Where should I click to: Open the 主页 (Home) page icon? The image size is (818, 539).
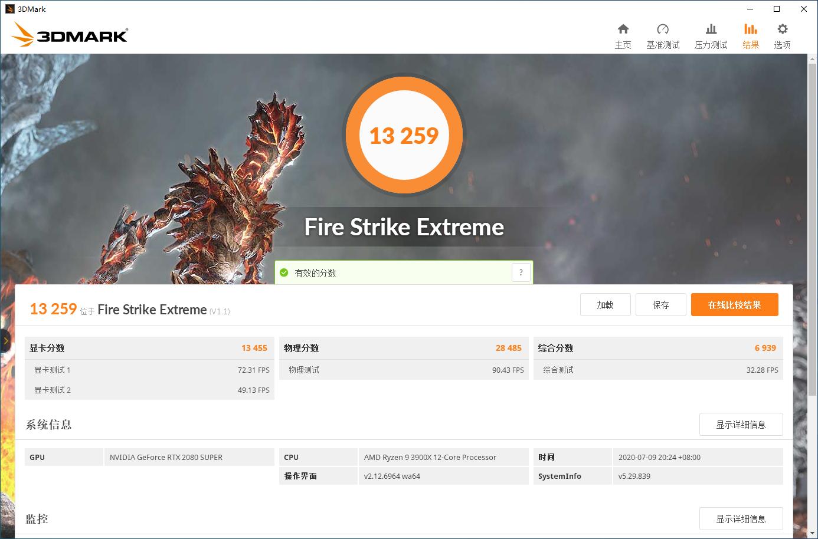[623, 34]
